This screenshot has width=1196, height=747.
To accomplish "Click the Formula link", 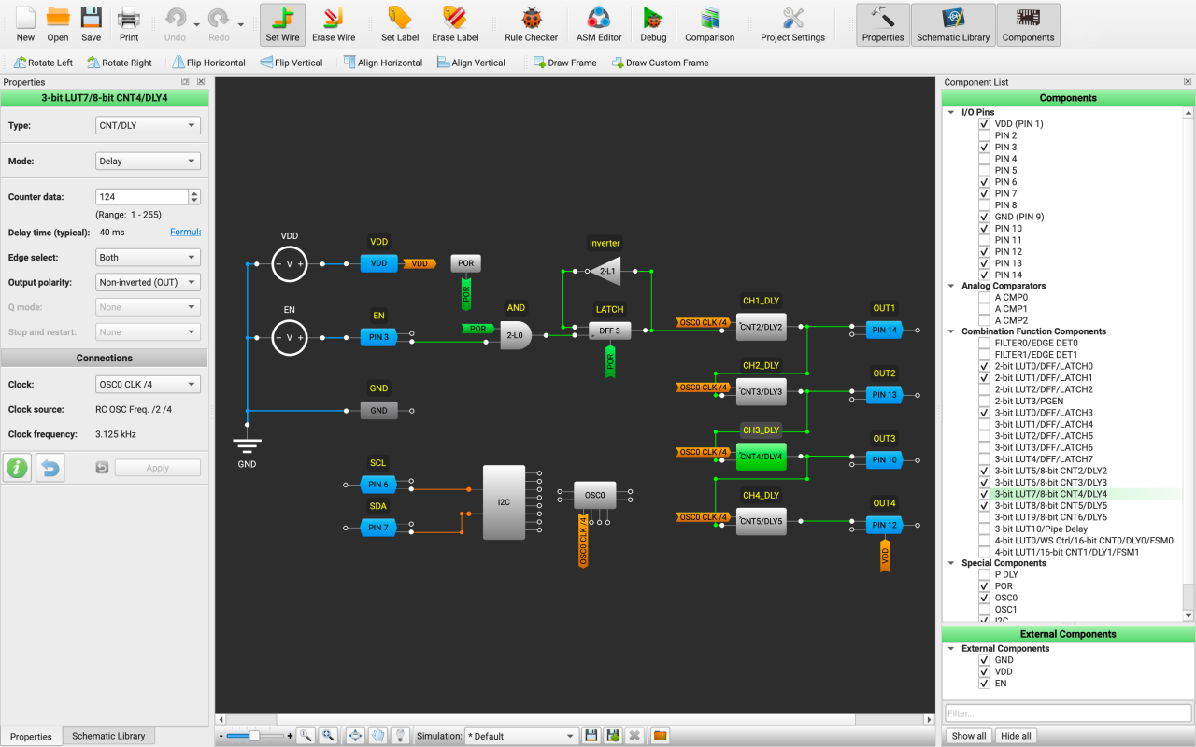I will [186, 232].
